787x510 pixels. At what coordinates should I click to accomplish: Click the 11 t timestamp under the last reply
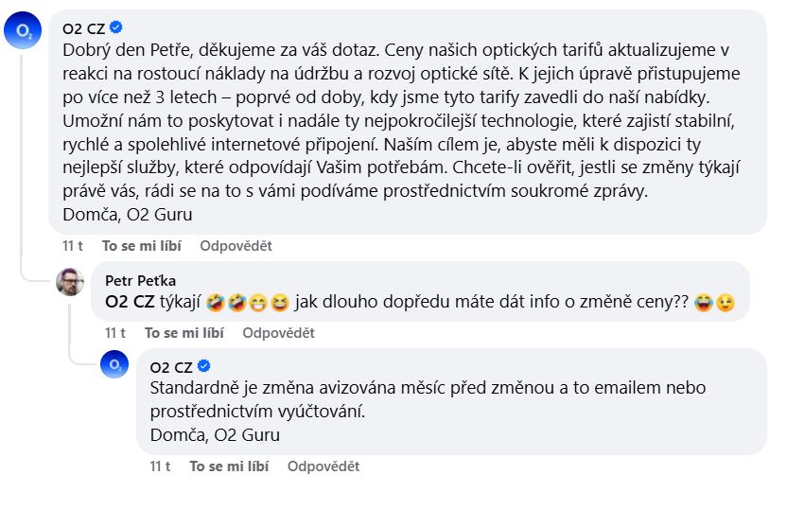[x=160, y=466]
